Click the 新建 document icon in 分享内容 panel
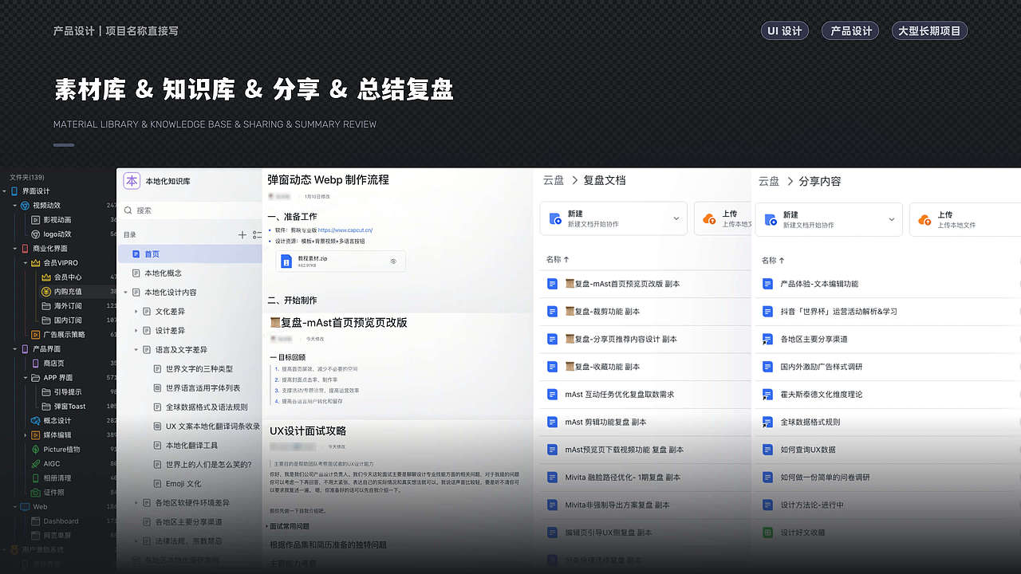The width and height of the screenshot is (1021, 574). (x=770, y=219)
